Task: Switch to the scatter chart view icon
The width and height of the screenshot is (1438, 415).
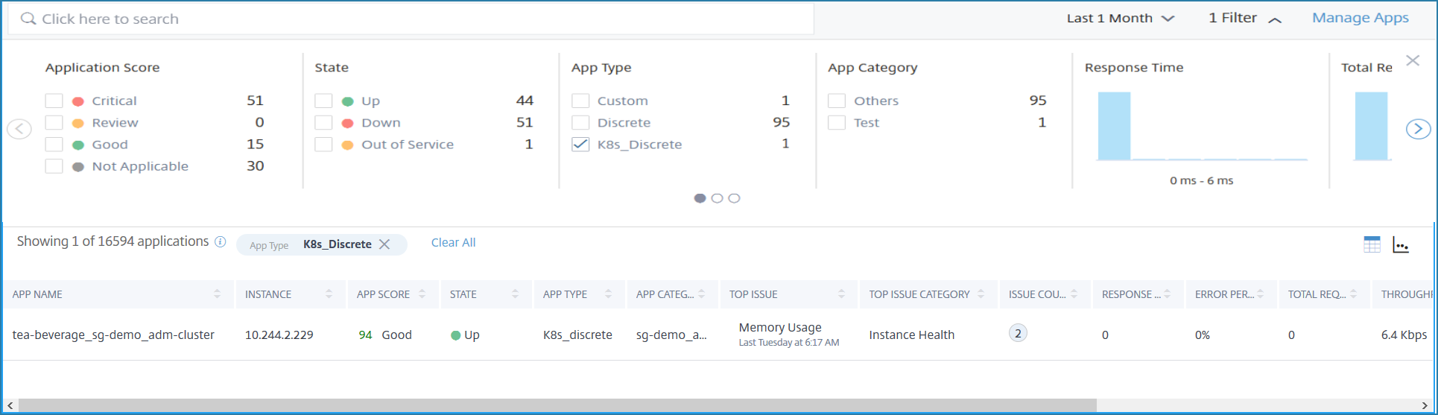Action: click(x=1401, y=245)
